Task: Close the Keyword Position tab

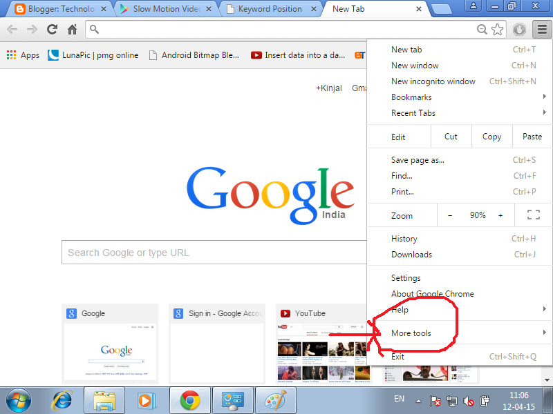Action: [314, 9]
